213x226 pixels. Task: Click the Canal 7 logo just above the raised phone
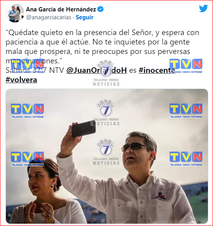[106, 113]
